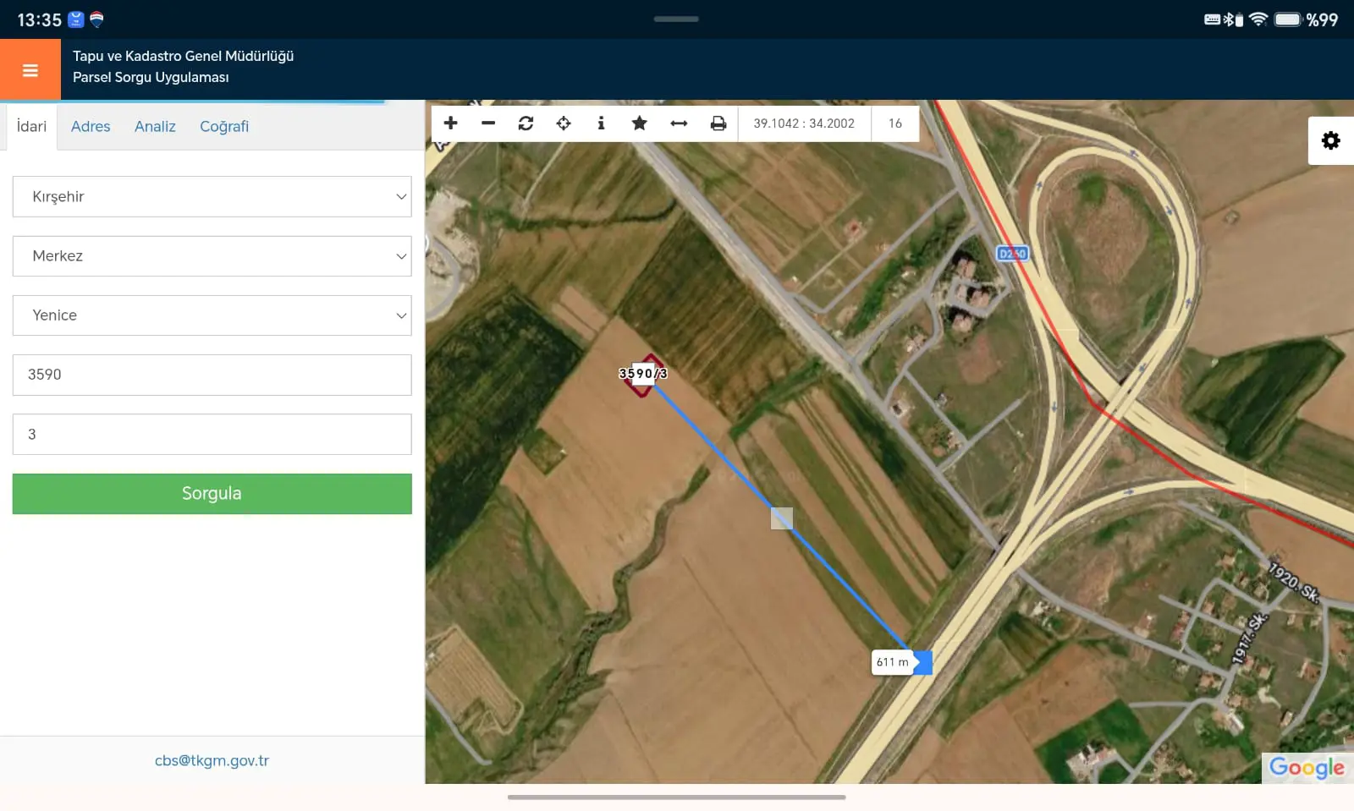
Task: Select the distance measure arrow tool
Action: (x=679, y=123)
